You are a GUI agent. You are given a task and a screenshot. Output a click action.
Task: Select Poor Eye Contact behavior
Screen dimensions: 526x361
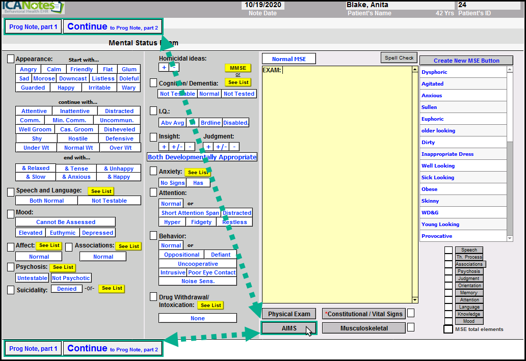(212, 272)
